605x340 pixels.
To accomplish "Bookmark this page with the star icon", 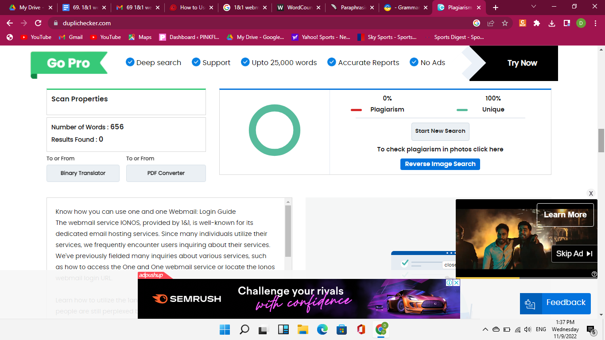I will pos(505,23).
